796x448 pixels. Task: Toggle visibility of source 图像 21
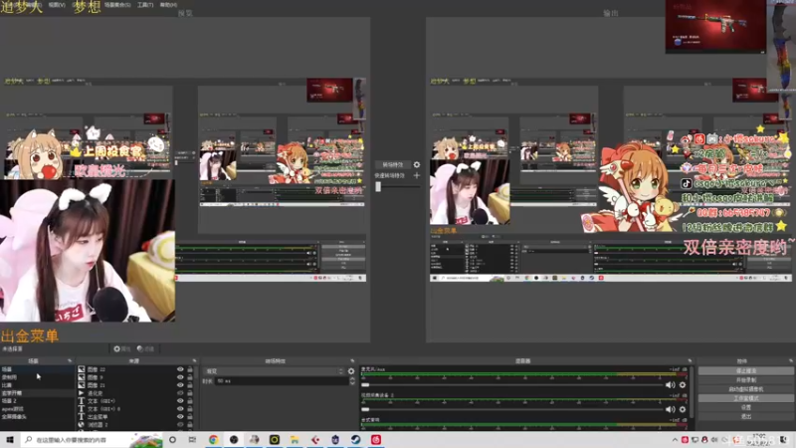click(180, 385)
